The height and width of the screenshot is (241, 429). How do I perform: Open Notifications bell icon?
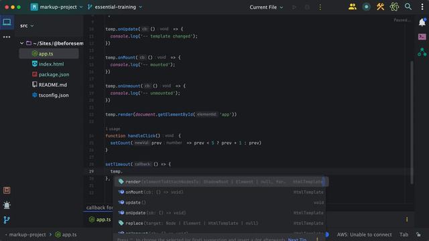tap(422, 22)
